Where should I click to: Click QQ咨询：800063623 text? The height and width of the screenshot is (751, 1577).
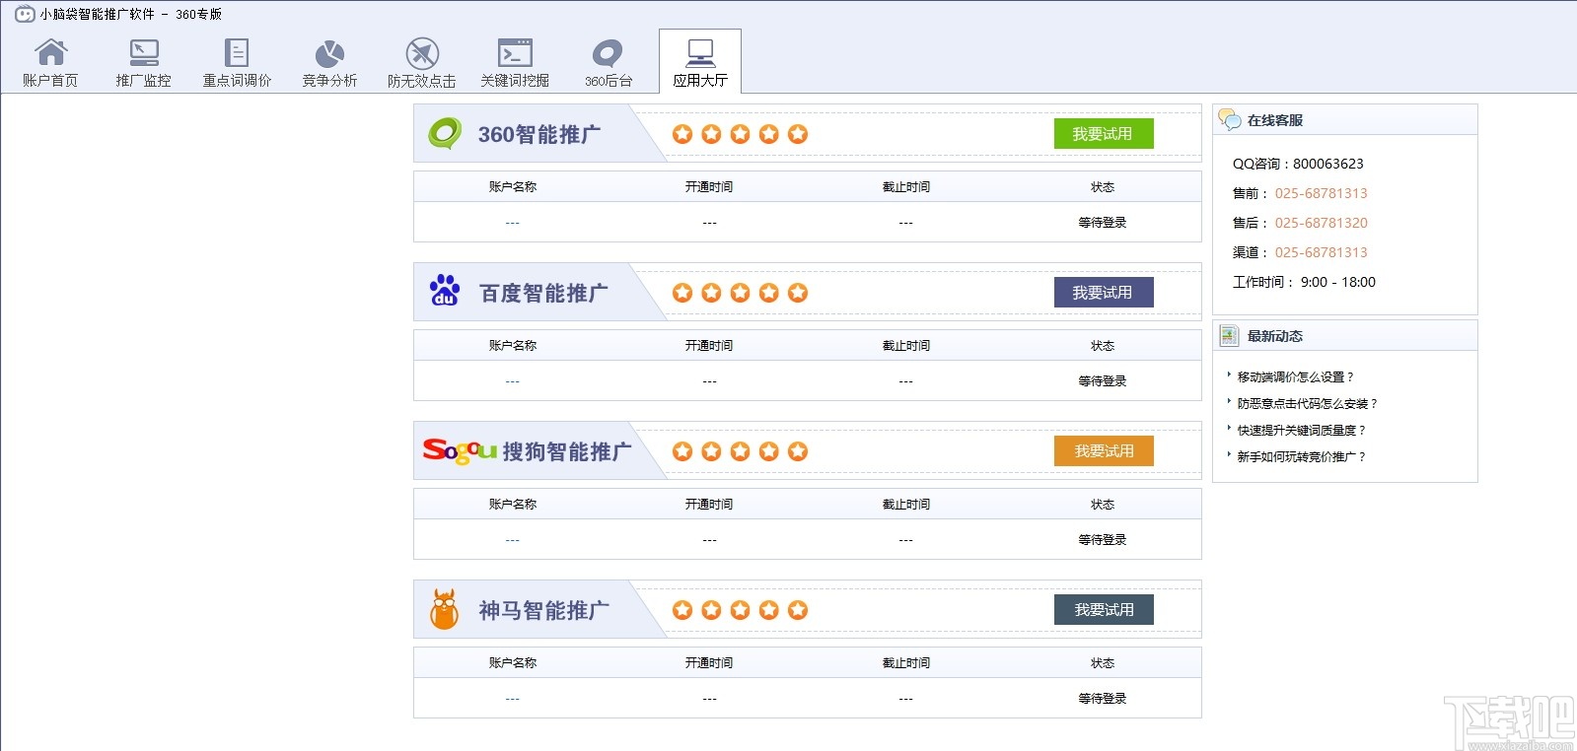click(1298, 164)
